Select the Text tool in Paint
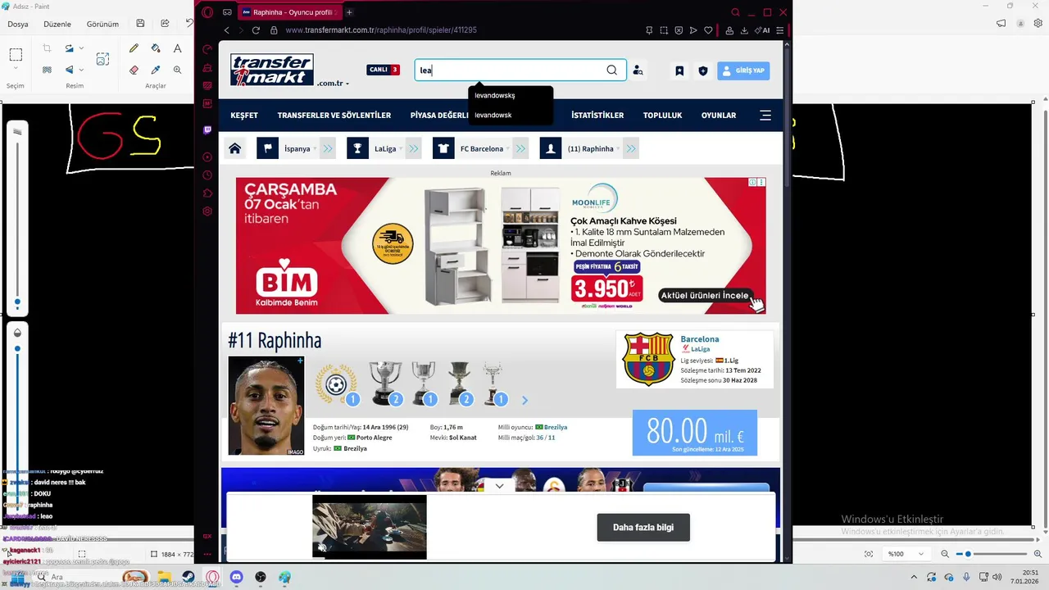Screen dimensions: 1049x590 pyautogui.click(x=177, y=48)
